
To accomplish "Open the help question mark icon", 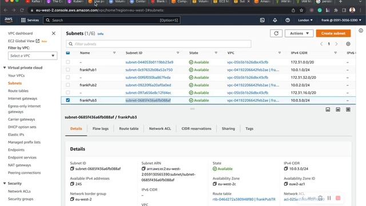I will (288, 21).
